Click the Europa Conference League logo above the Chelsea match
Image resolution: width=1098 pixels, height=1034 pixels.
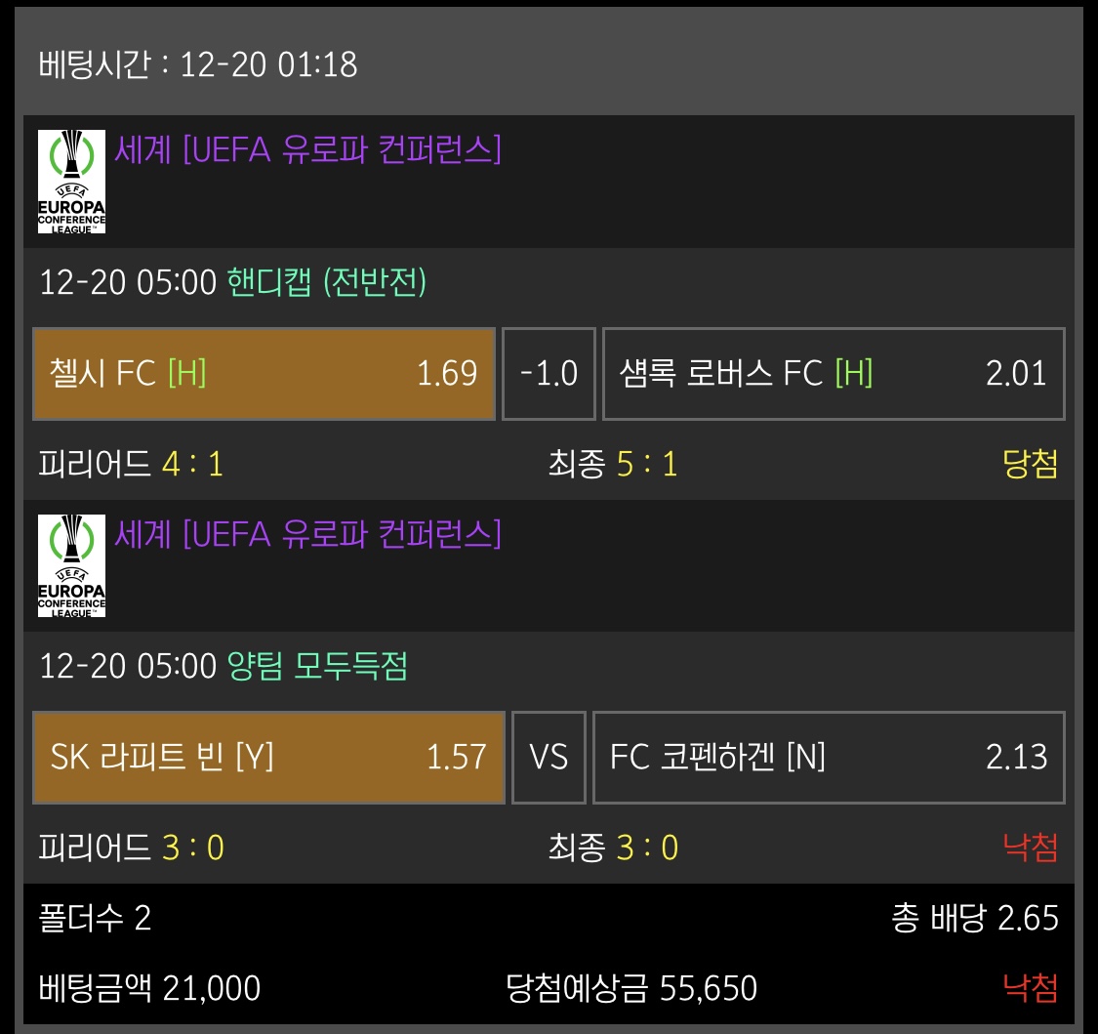coord(71,182)
